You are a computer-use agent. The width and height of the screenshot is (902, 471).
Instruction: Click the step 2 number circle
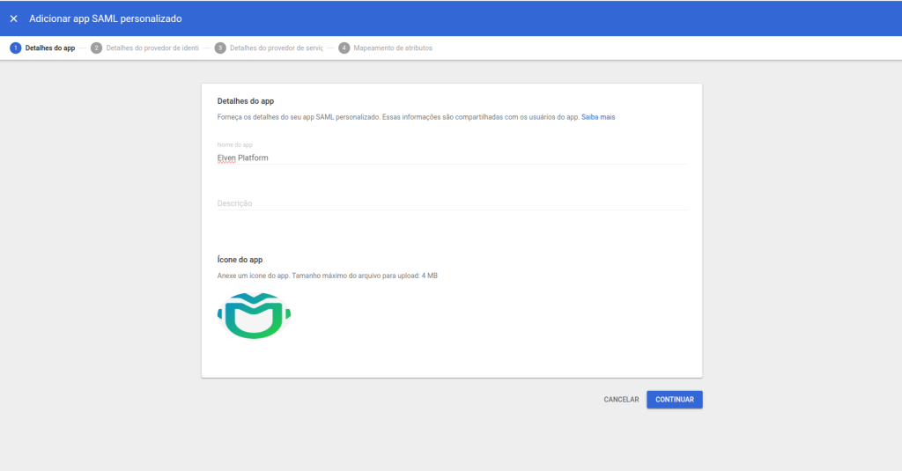coord(96,48)
